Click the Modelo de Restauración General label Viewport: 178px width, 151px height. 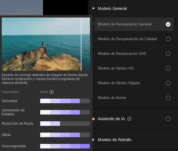[x=125, y=24]
